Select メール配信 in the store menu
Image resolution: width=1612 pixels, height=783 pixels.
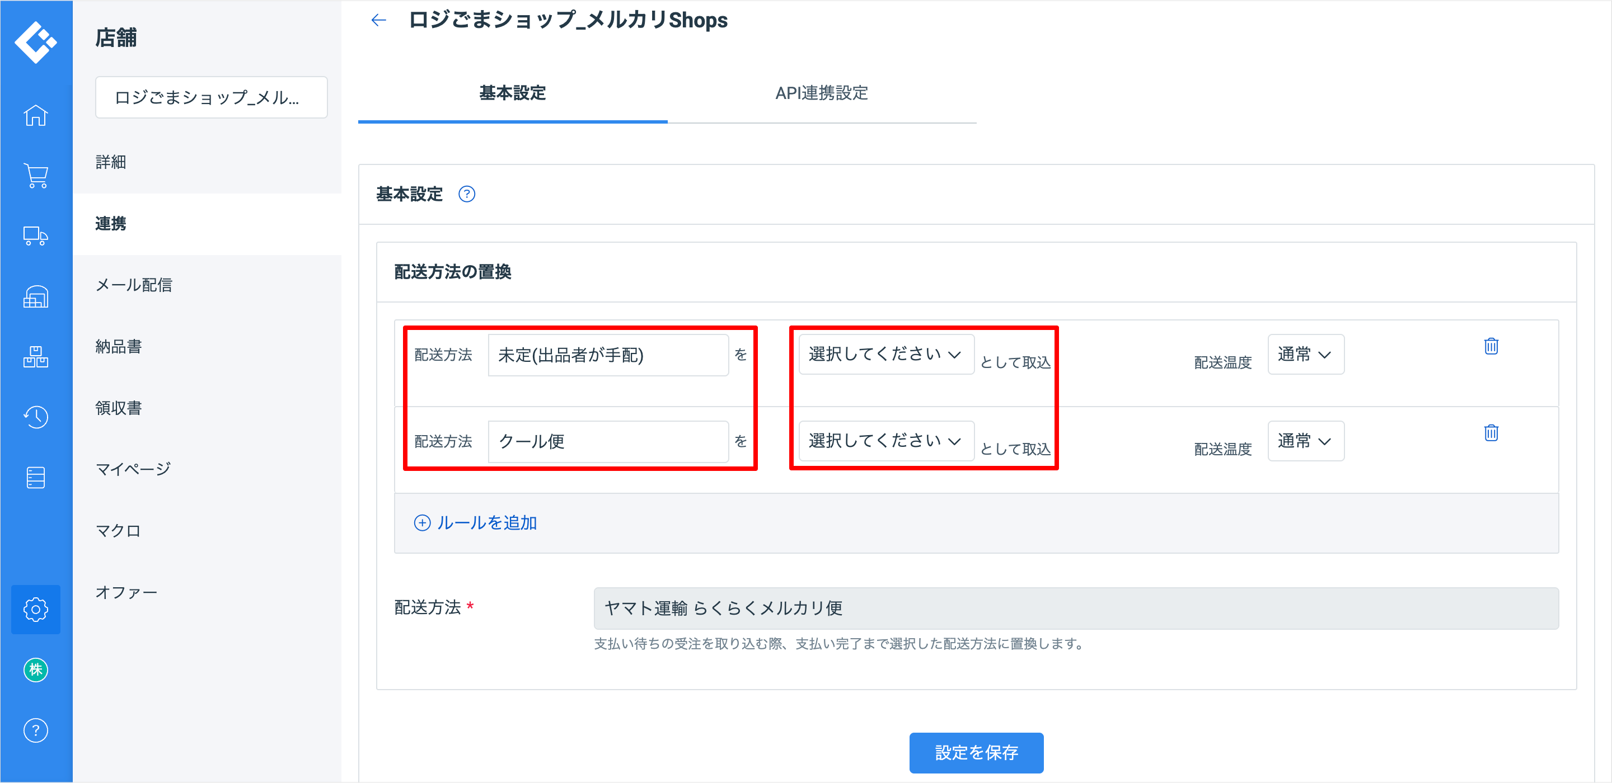(134, 285)
